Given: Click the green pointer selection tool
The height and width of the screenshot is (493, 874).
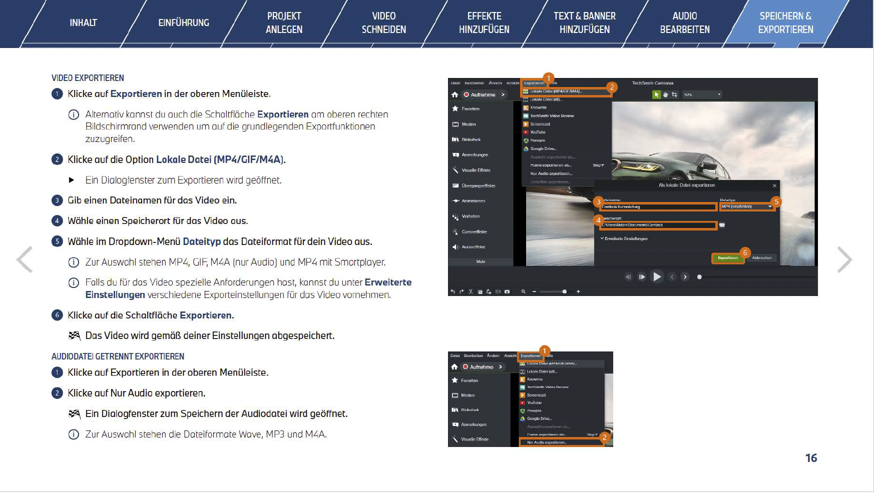Looking at the screenshot, I should [x=656, y=94].
